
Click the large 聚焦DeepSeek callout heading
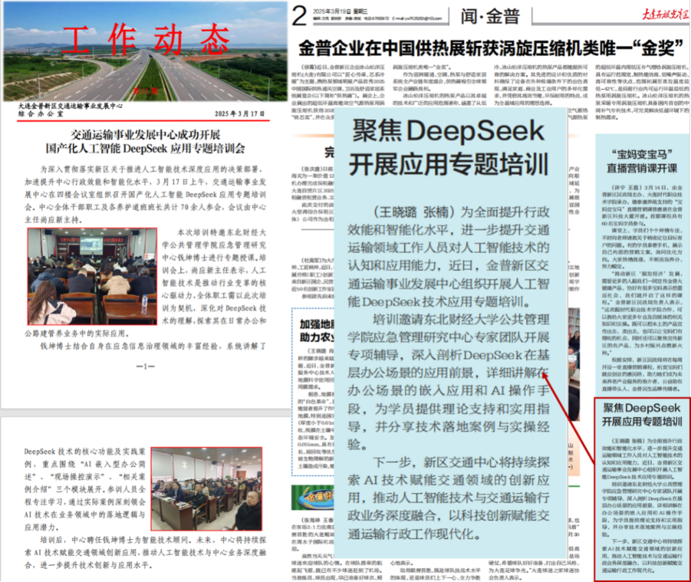pyautogui.click(x=448, y=131)
